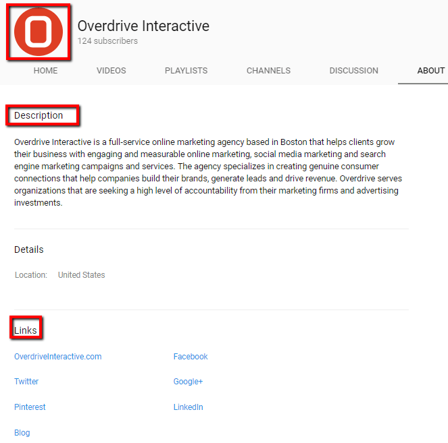The image size is (448, 443).
Task: Follow the Google+ link
Action: pyautogui.click(x=188, y=382)
